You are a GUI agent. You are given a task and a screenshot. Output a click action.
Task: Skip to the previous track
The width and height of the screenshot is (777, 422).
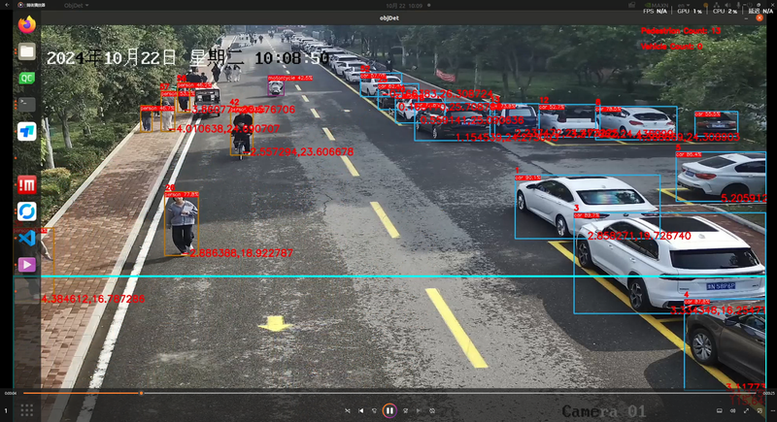(360, 410)
